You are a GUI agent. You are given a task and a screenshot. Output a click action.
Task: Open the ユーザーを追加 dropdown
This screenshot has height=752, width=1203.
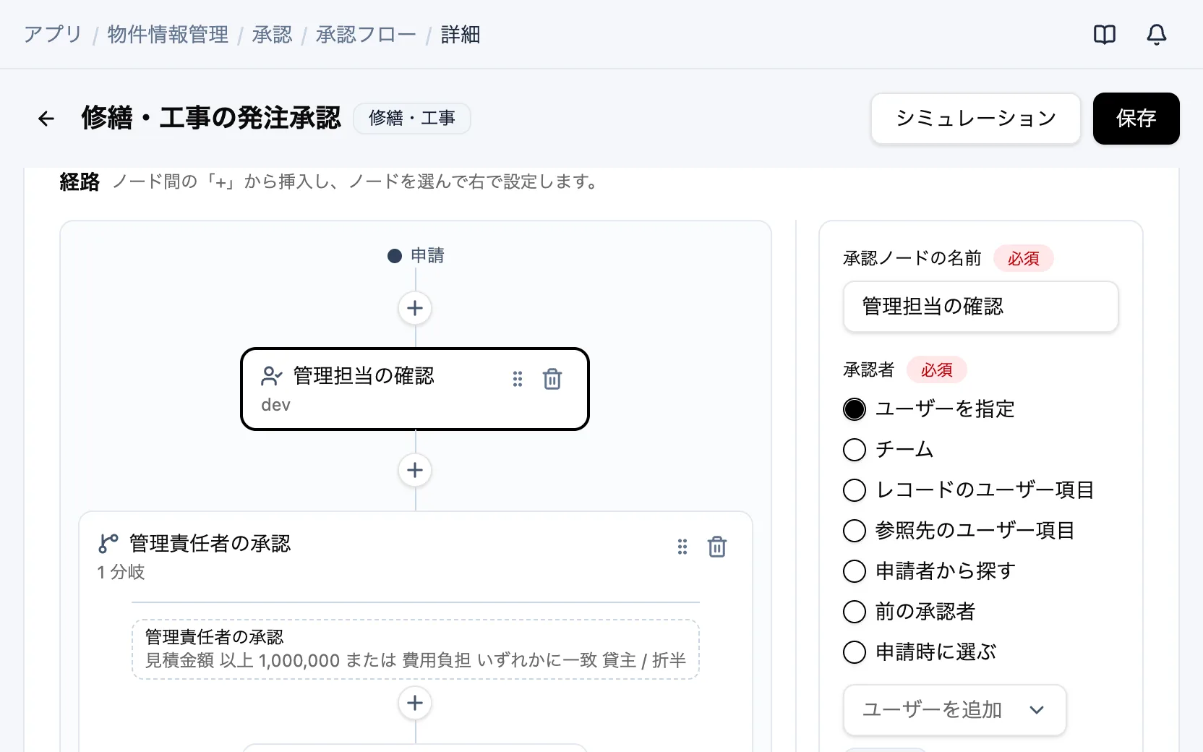tap(955, 710)
